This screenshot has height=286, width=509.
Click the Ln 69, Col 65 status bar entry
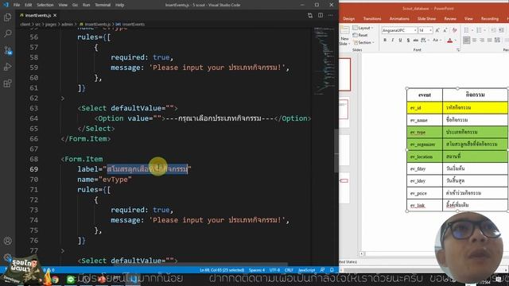222,270
